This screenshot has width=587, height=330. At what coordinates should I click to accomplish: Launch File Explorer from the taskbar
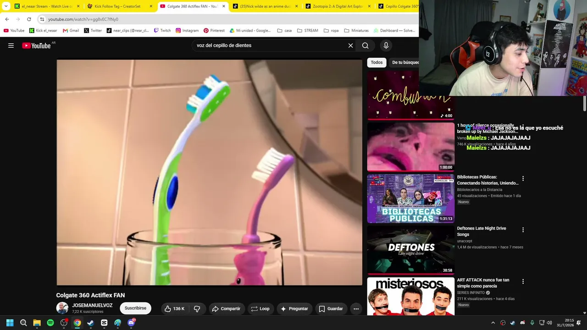[37, 323]
